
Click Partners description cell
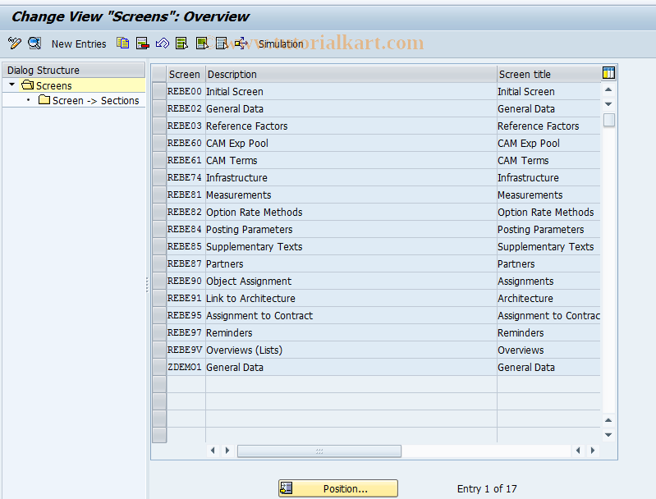click(x=351, y=264)
